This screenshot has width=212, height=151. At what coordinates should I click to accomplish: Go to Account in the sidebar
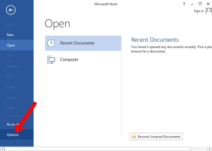click(13, 124)
